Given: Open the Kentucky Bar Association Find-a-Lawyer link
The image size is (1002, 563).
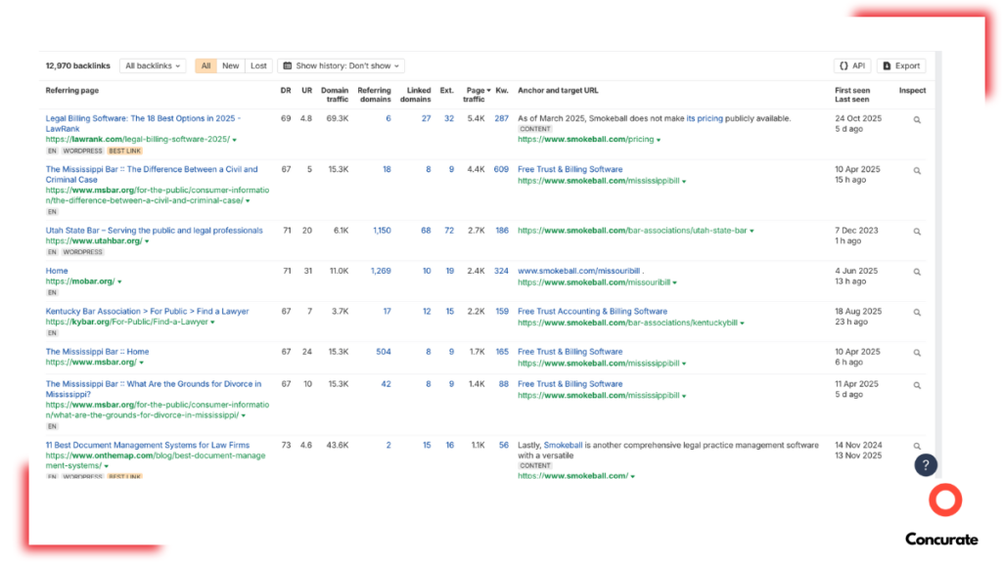Looking at the screenshot, I should [x=147, y=311].
